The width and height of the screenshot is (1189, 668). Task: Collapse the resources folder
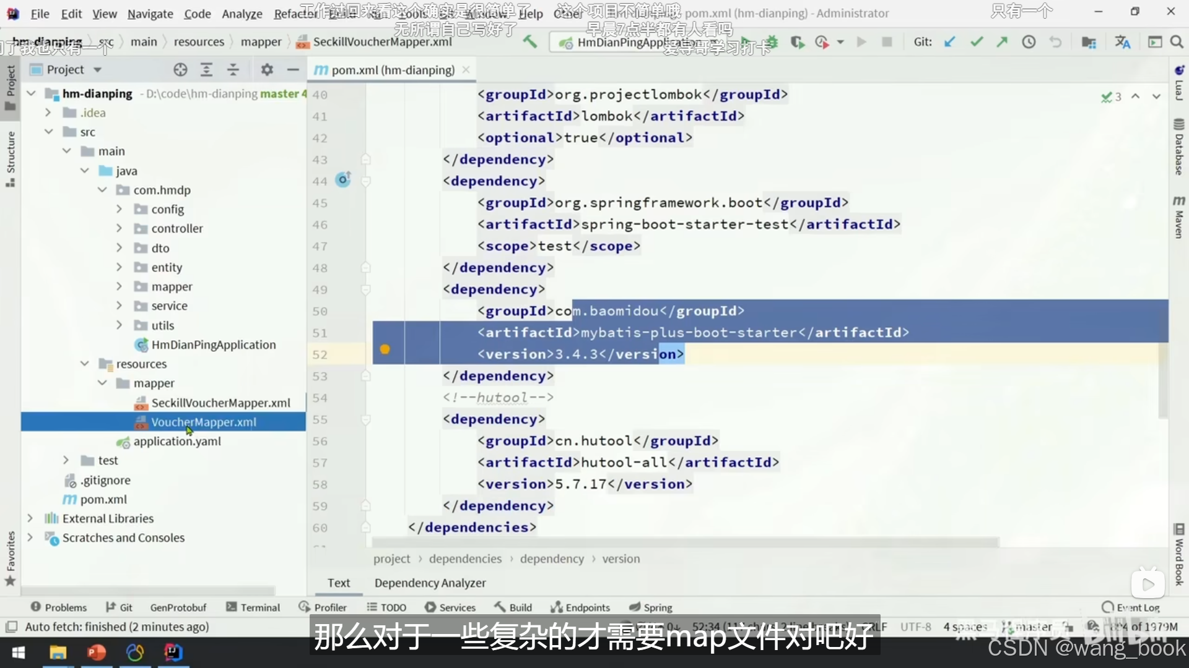(x=85, y=364)
